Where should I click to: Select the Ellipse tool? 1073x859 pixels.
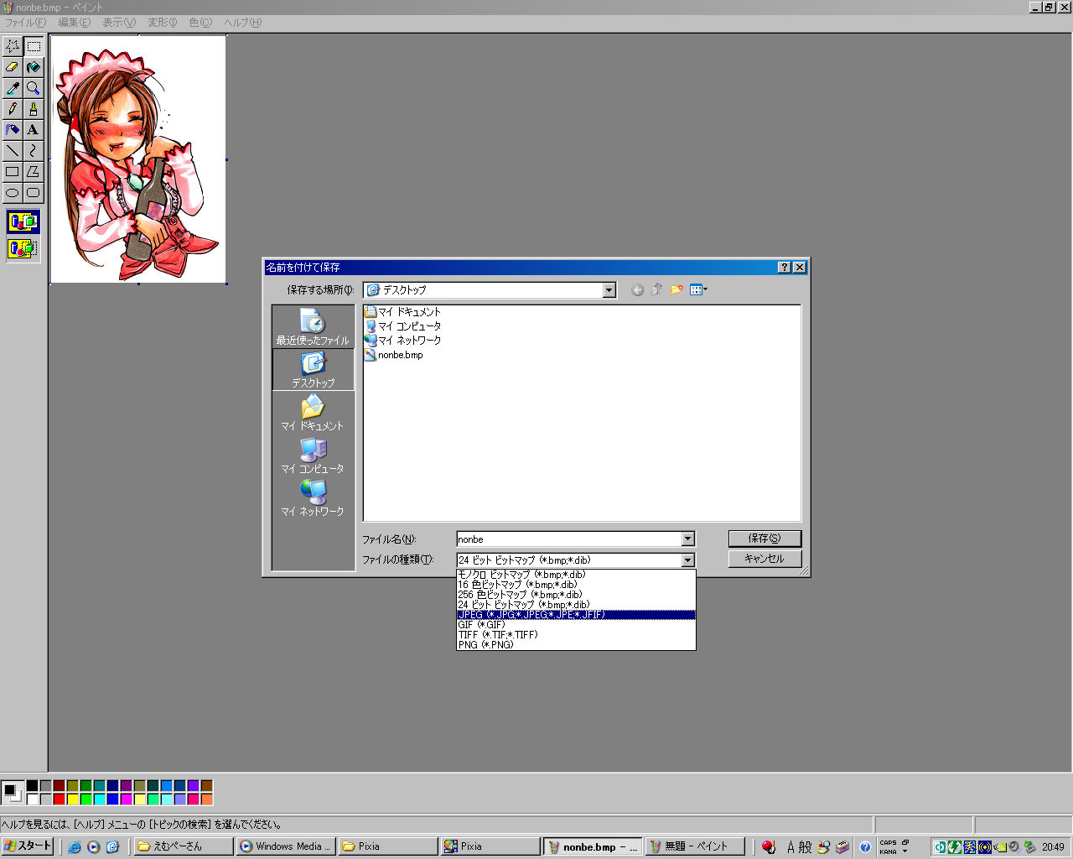point(13,193)
